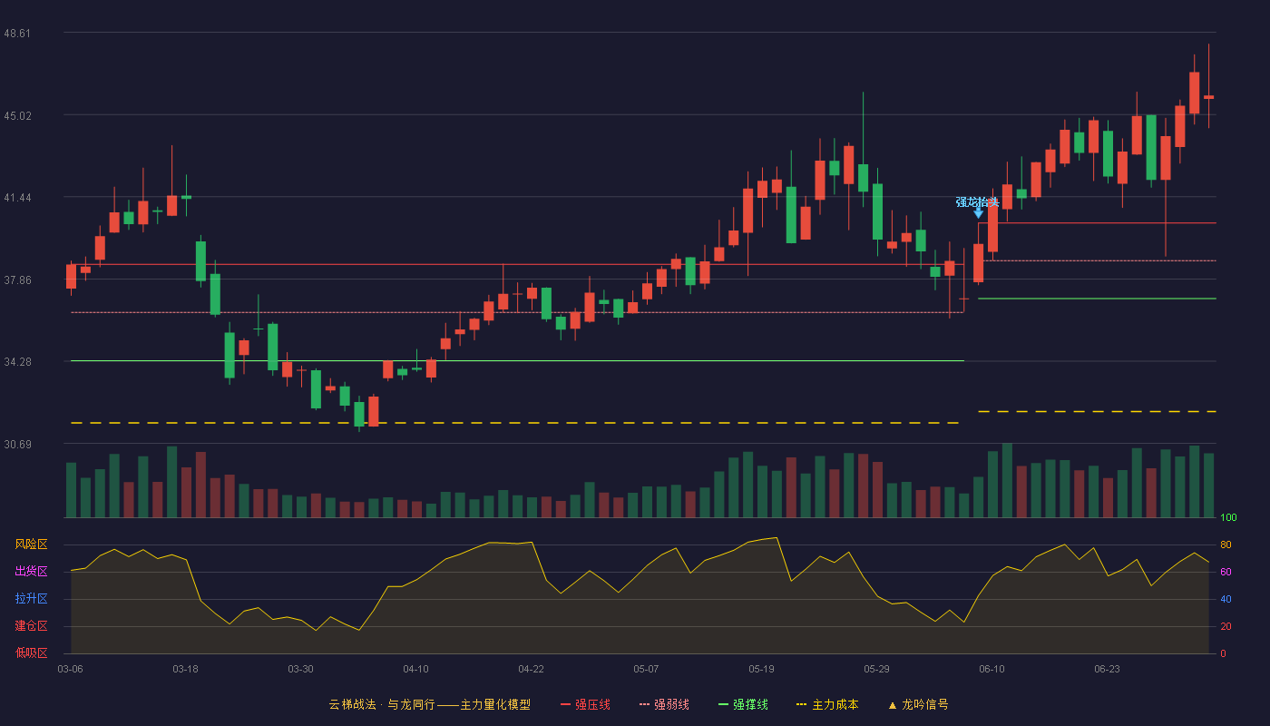Click the 04-10 date label
The image size is (1270, 726).
tap(415, 669)
